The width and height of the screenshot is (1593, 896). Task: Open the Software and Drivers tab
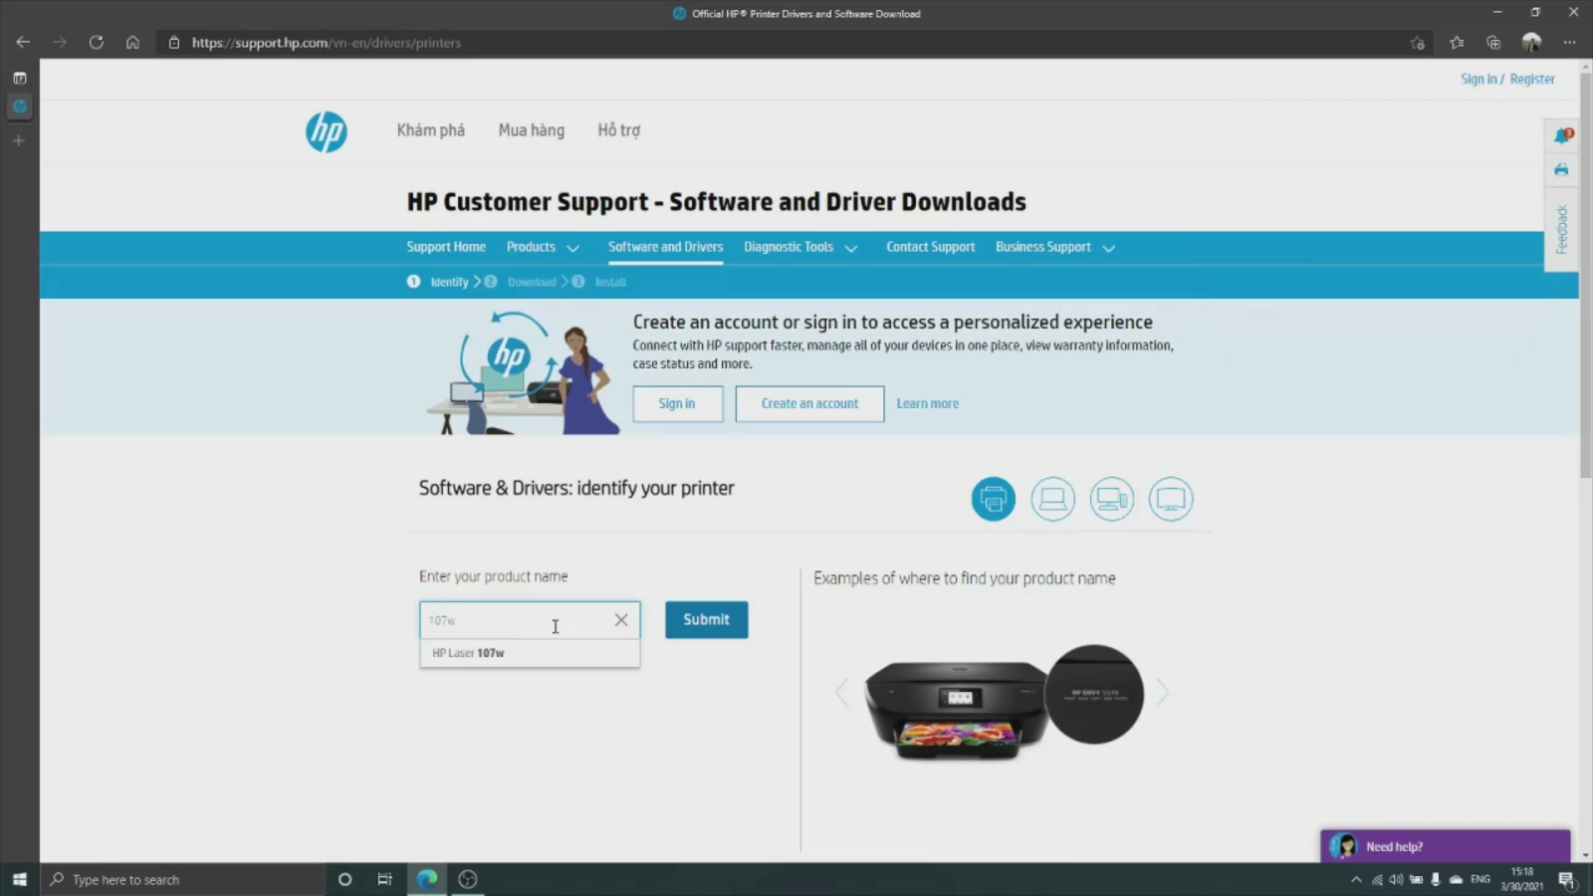[666, 247]
